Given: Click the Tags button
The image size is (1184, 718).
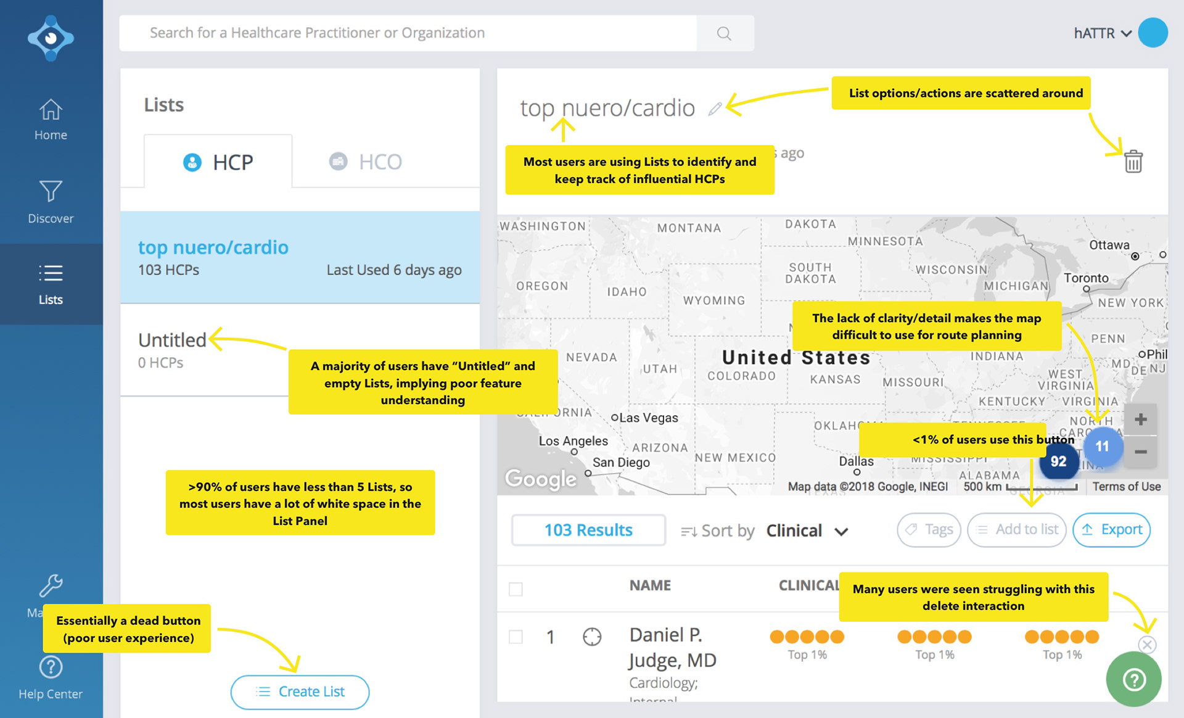Looking at the screenshot, I should [929, 530].
